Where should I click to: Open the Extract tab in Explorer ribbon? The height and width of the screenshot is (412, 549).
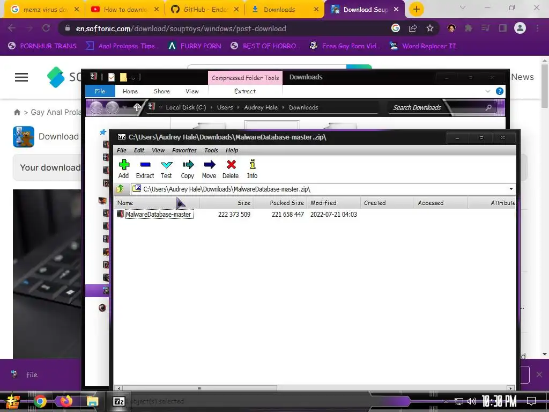point(245,91)
